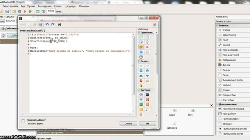Start debug with red play icon in main toolbar
This screenshot has width=250, height=140.
click(x=25, y=11)
